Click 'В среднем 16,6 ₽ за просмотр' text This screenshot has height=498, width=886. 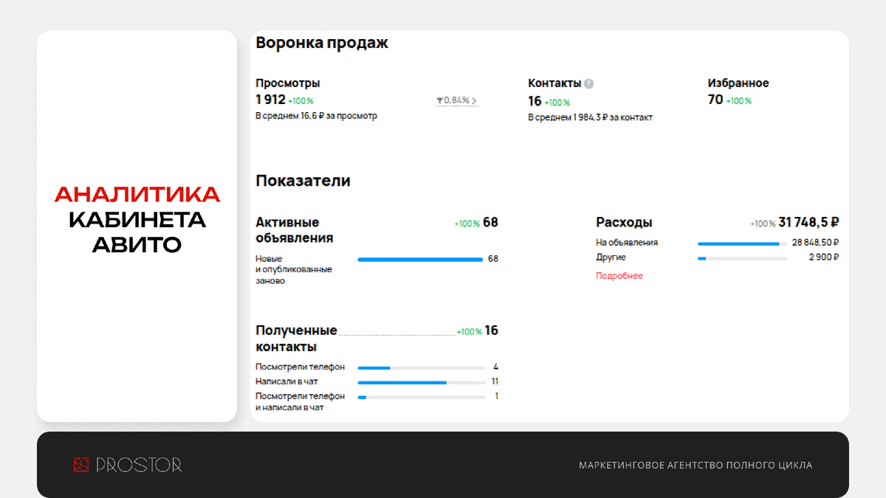click(316, 116)
